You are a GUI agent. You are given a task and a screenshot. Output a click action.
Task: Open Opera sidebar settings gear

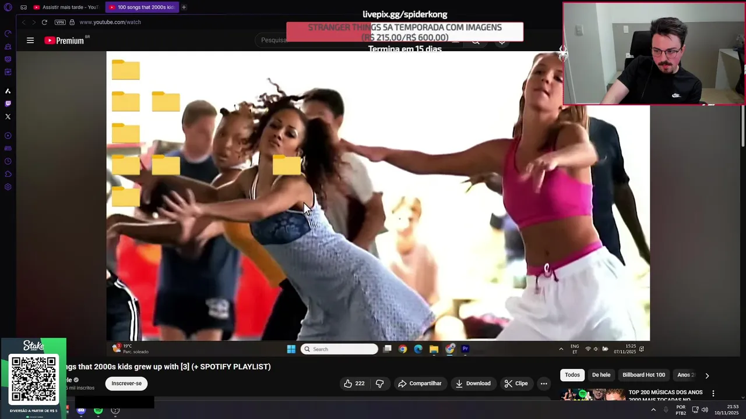point(8,187)
